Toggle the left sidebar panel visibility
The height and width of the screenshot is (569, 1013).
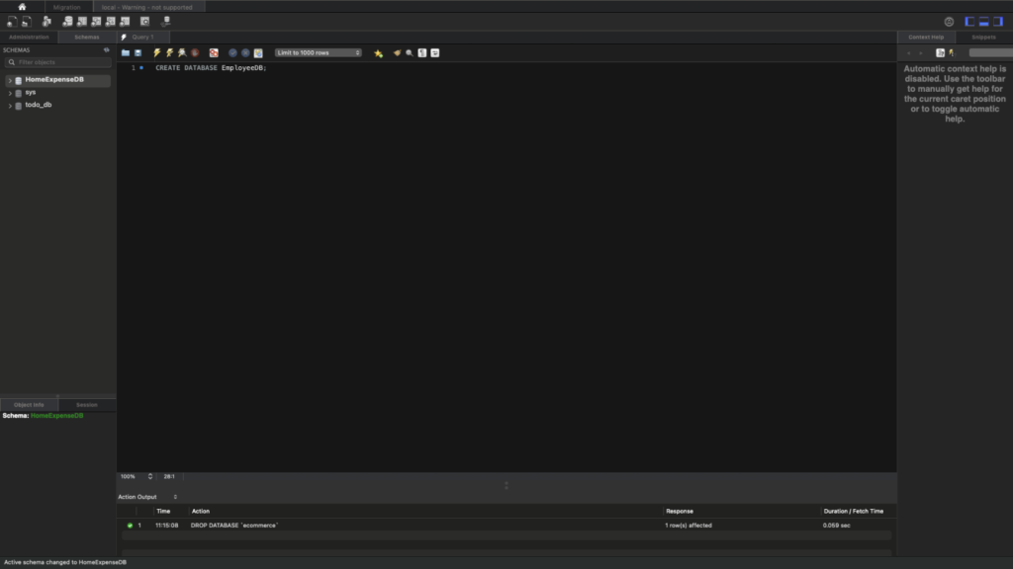(x=970, y=21)
